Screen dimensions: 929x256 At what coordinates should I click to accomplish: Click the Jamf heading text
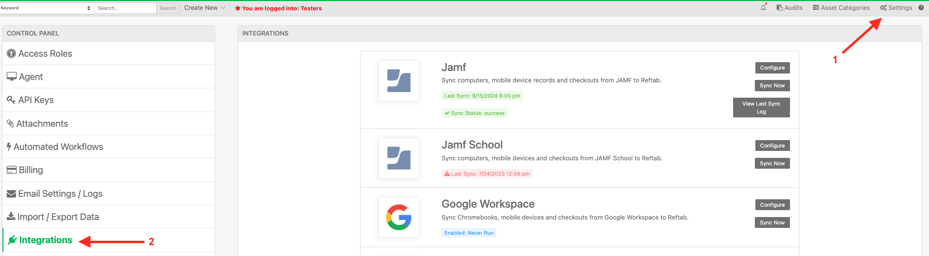tap(454, 67)
